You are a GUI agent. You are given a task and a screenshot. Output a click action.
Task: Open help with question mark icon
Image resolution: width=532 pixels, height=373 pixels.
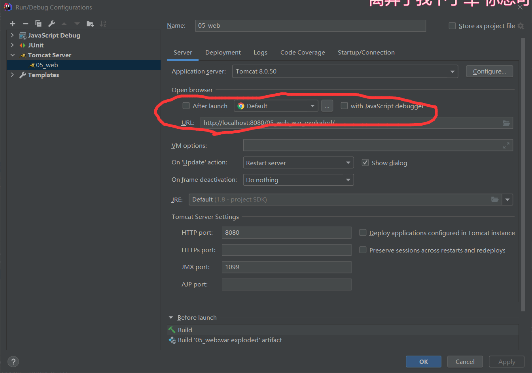pos(13,362)
